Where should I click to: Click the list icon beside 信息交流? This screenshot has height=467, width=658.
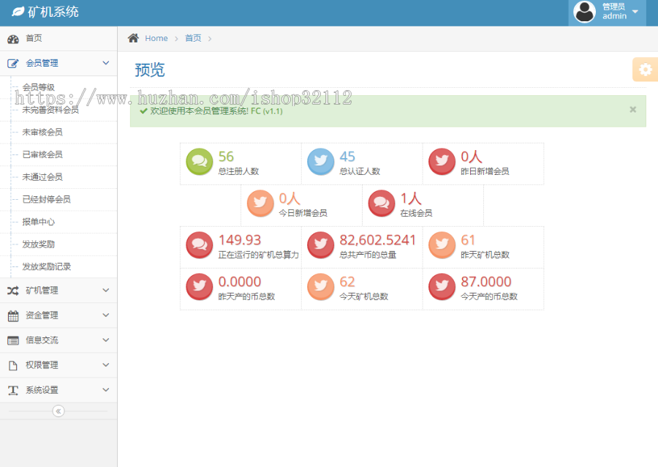[x=13, y=340]
